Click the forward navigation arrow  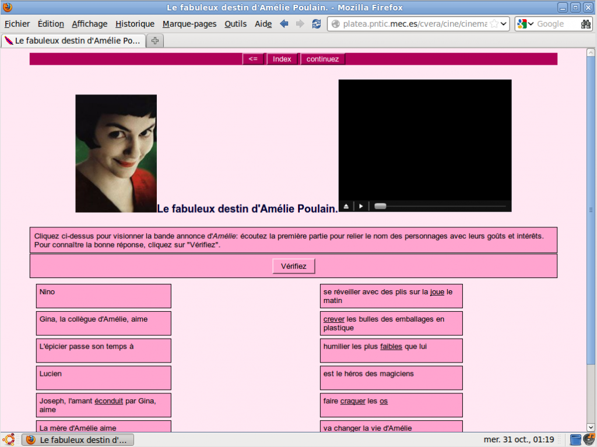[x=300, y=24]
